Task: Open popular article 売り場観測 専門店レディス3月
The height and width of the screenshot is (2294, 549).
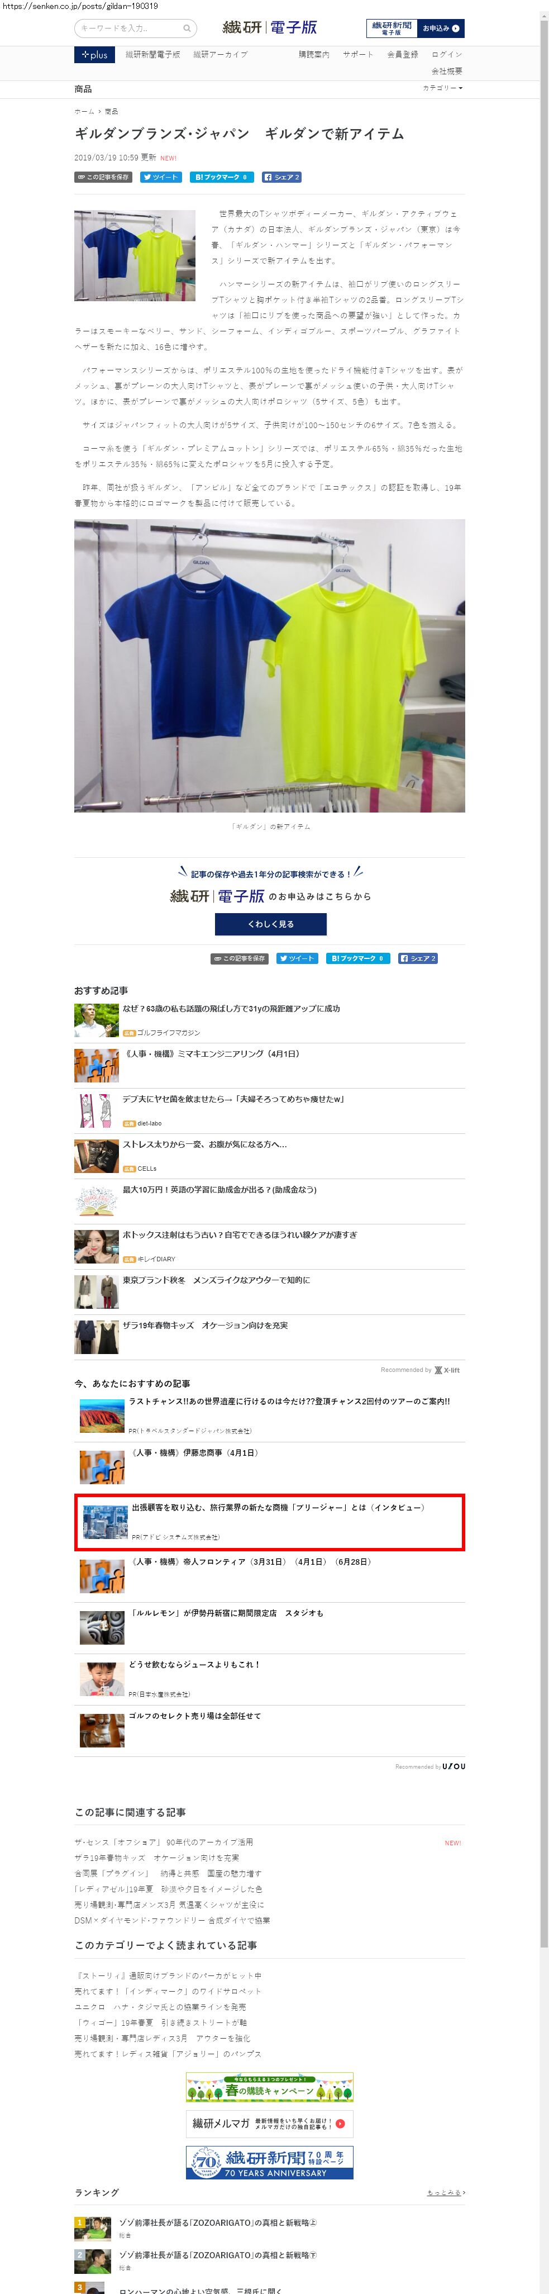Action: (x=162, y=2039)
